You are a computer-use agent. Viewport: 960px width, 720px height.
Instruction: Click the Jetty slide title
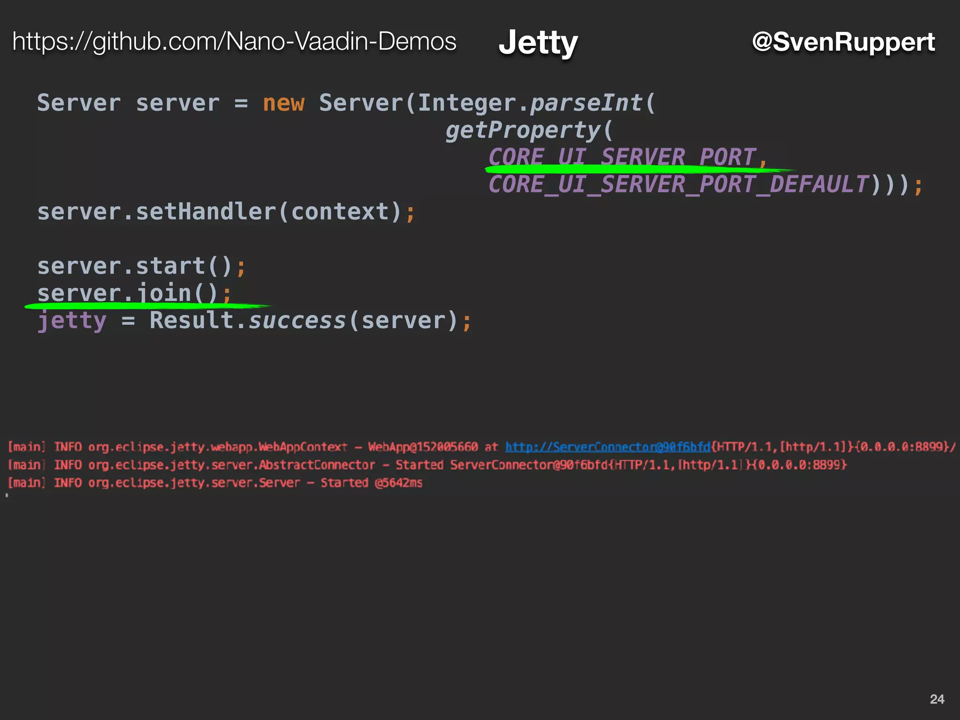[538, 42]
